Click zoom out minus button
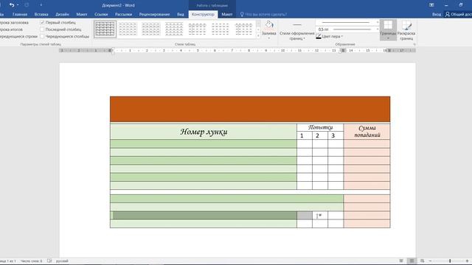The height and width of the screenshot is (265, 472). (431, 261)
